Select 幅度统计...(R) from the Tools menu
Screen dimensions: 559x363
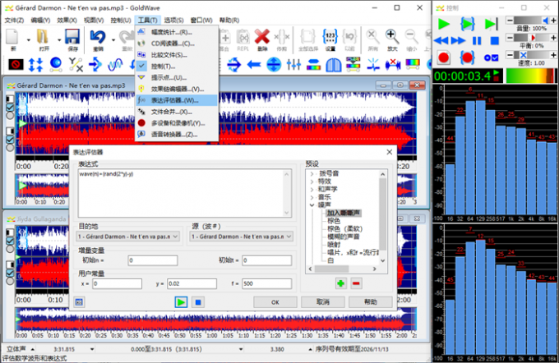[x=177, y=32]
